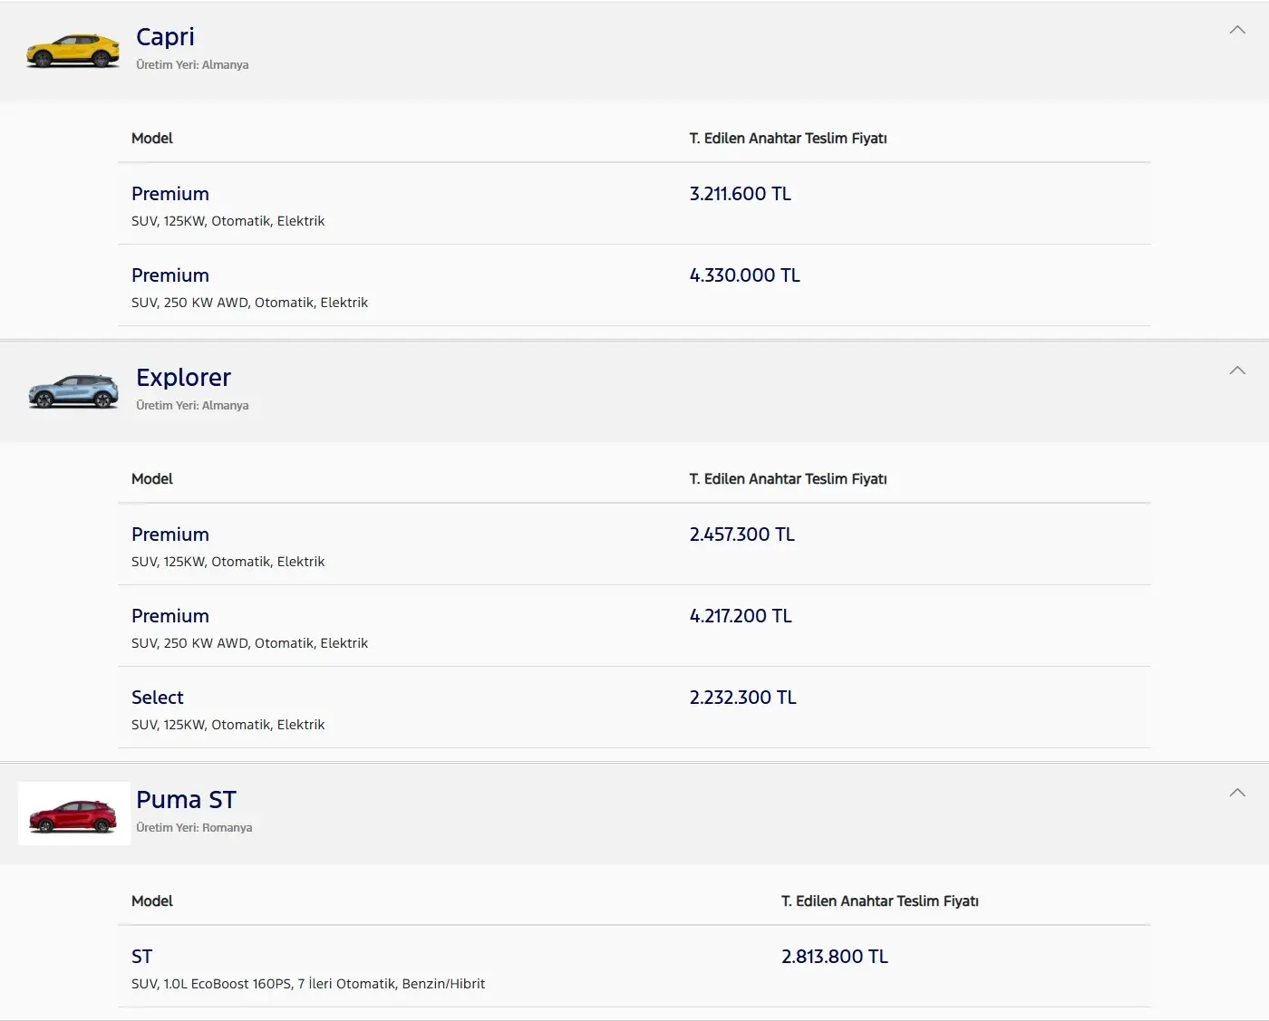This screenshot has width=1269, height=1021.
Task: Click the Model column header in Explorer table
Action: click(x=152, y=479)
